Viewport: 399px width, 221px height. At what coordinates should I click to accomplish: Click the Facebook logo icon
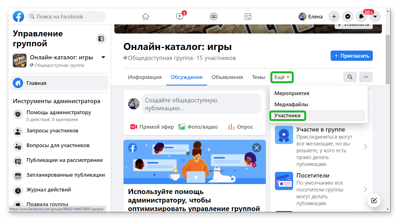point(18,16)
